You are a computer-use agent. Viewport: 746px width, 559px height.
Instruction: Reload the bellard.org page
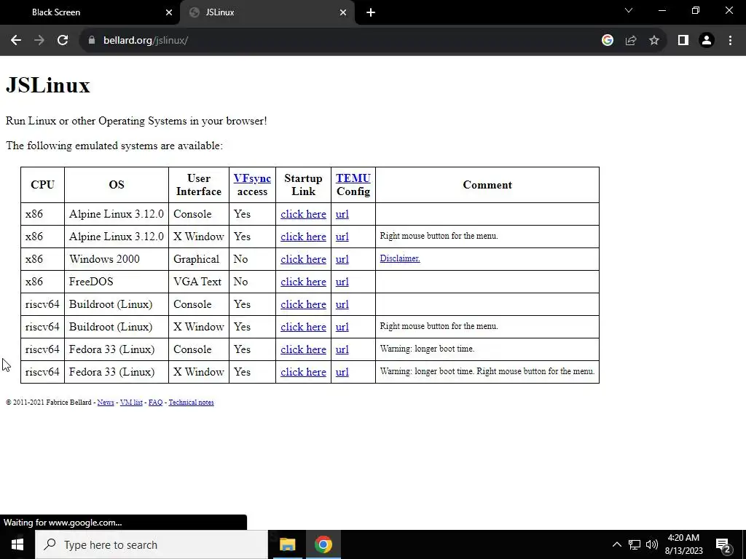coord(63,41)
